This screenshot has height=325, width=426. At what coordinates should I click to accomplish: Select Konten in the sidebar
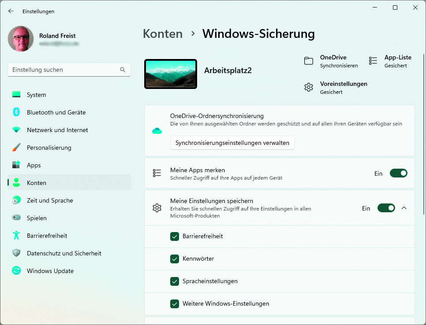click(x=69, y=183)
